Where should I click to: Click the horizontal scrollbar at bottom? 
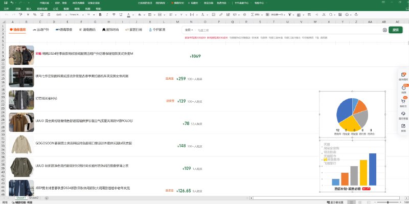point(326,198)
